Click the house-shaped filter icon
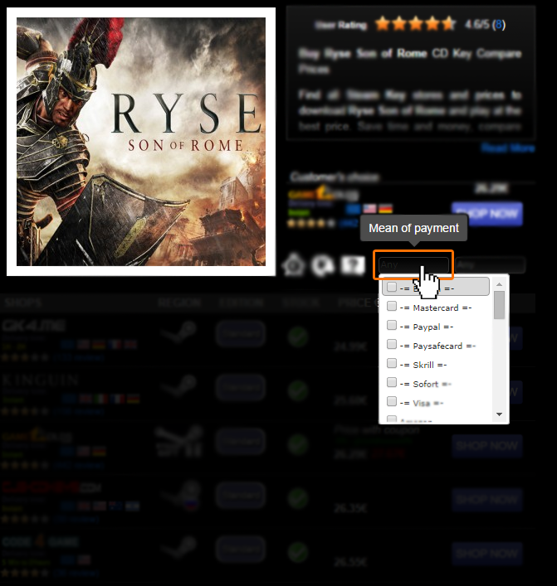The height and width of the screenshot is (586, 557). pyautogui.click(x=294, y=265)
